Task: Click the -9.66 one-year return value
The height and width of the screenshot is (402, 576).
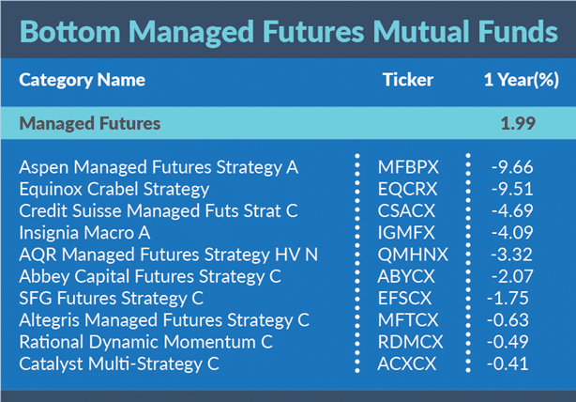Action: tap(512, 168)
